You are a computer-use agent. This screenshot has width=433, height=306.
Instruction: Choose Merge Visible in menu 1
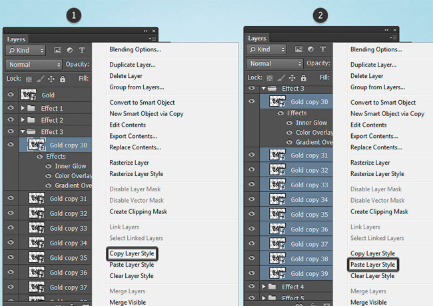[128, 303]
